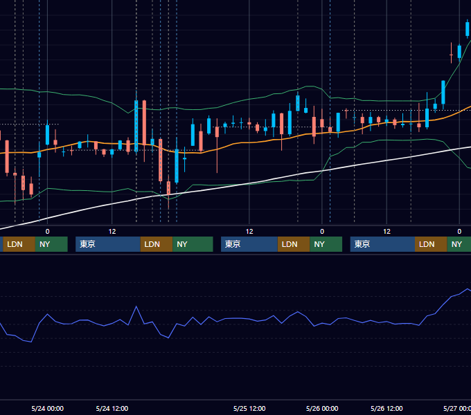Select the LDN block just before 5/27 00:00
The image size is (471, 415).
click(x=431, y=244)
